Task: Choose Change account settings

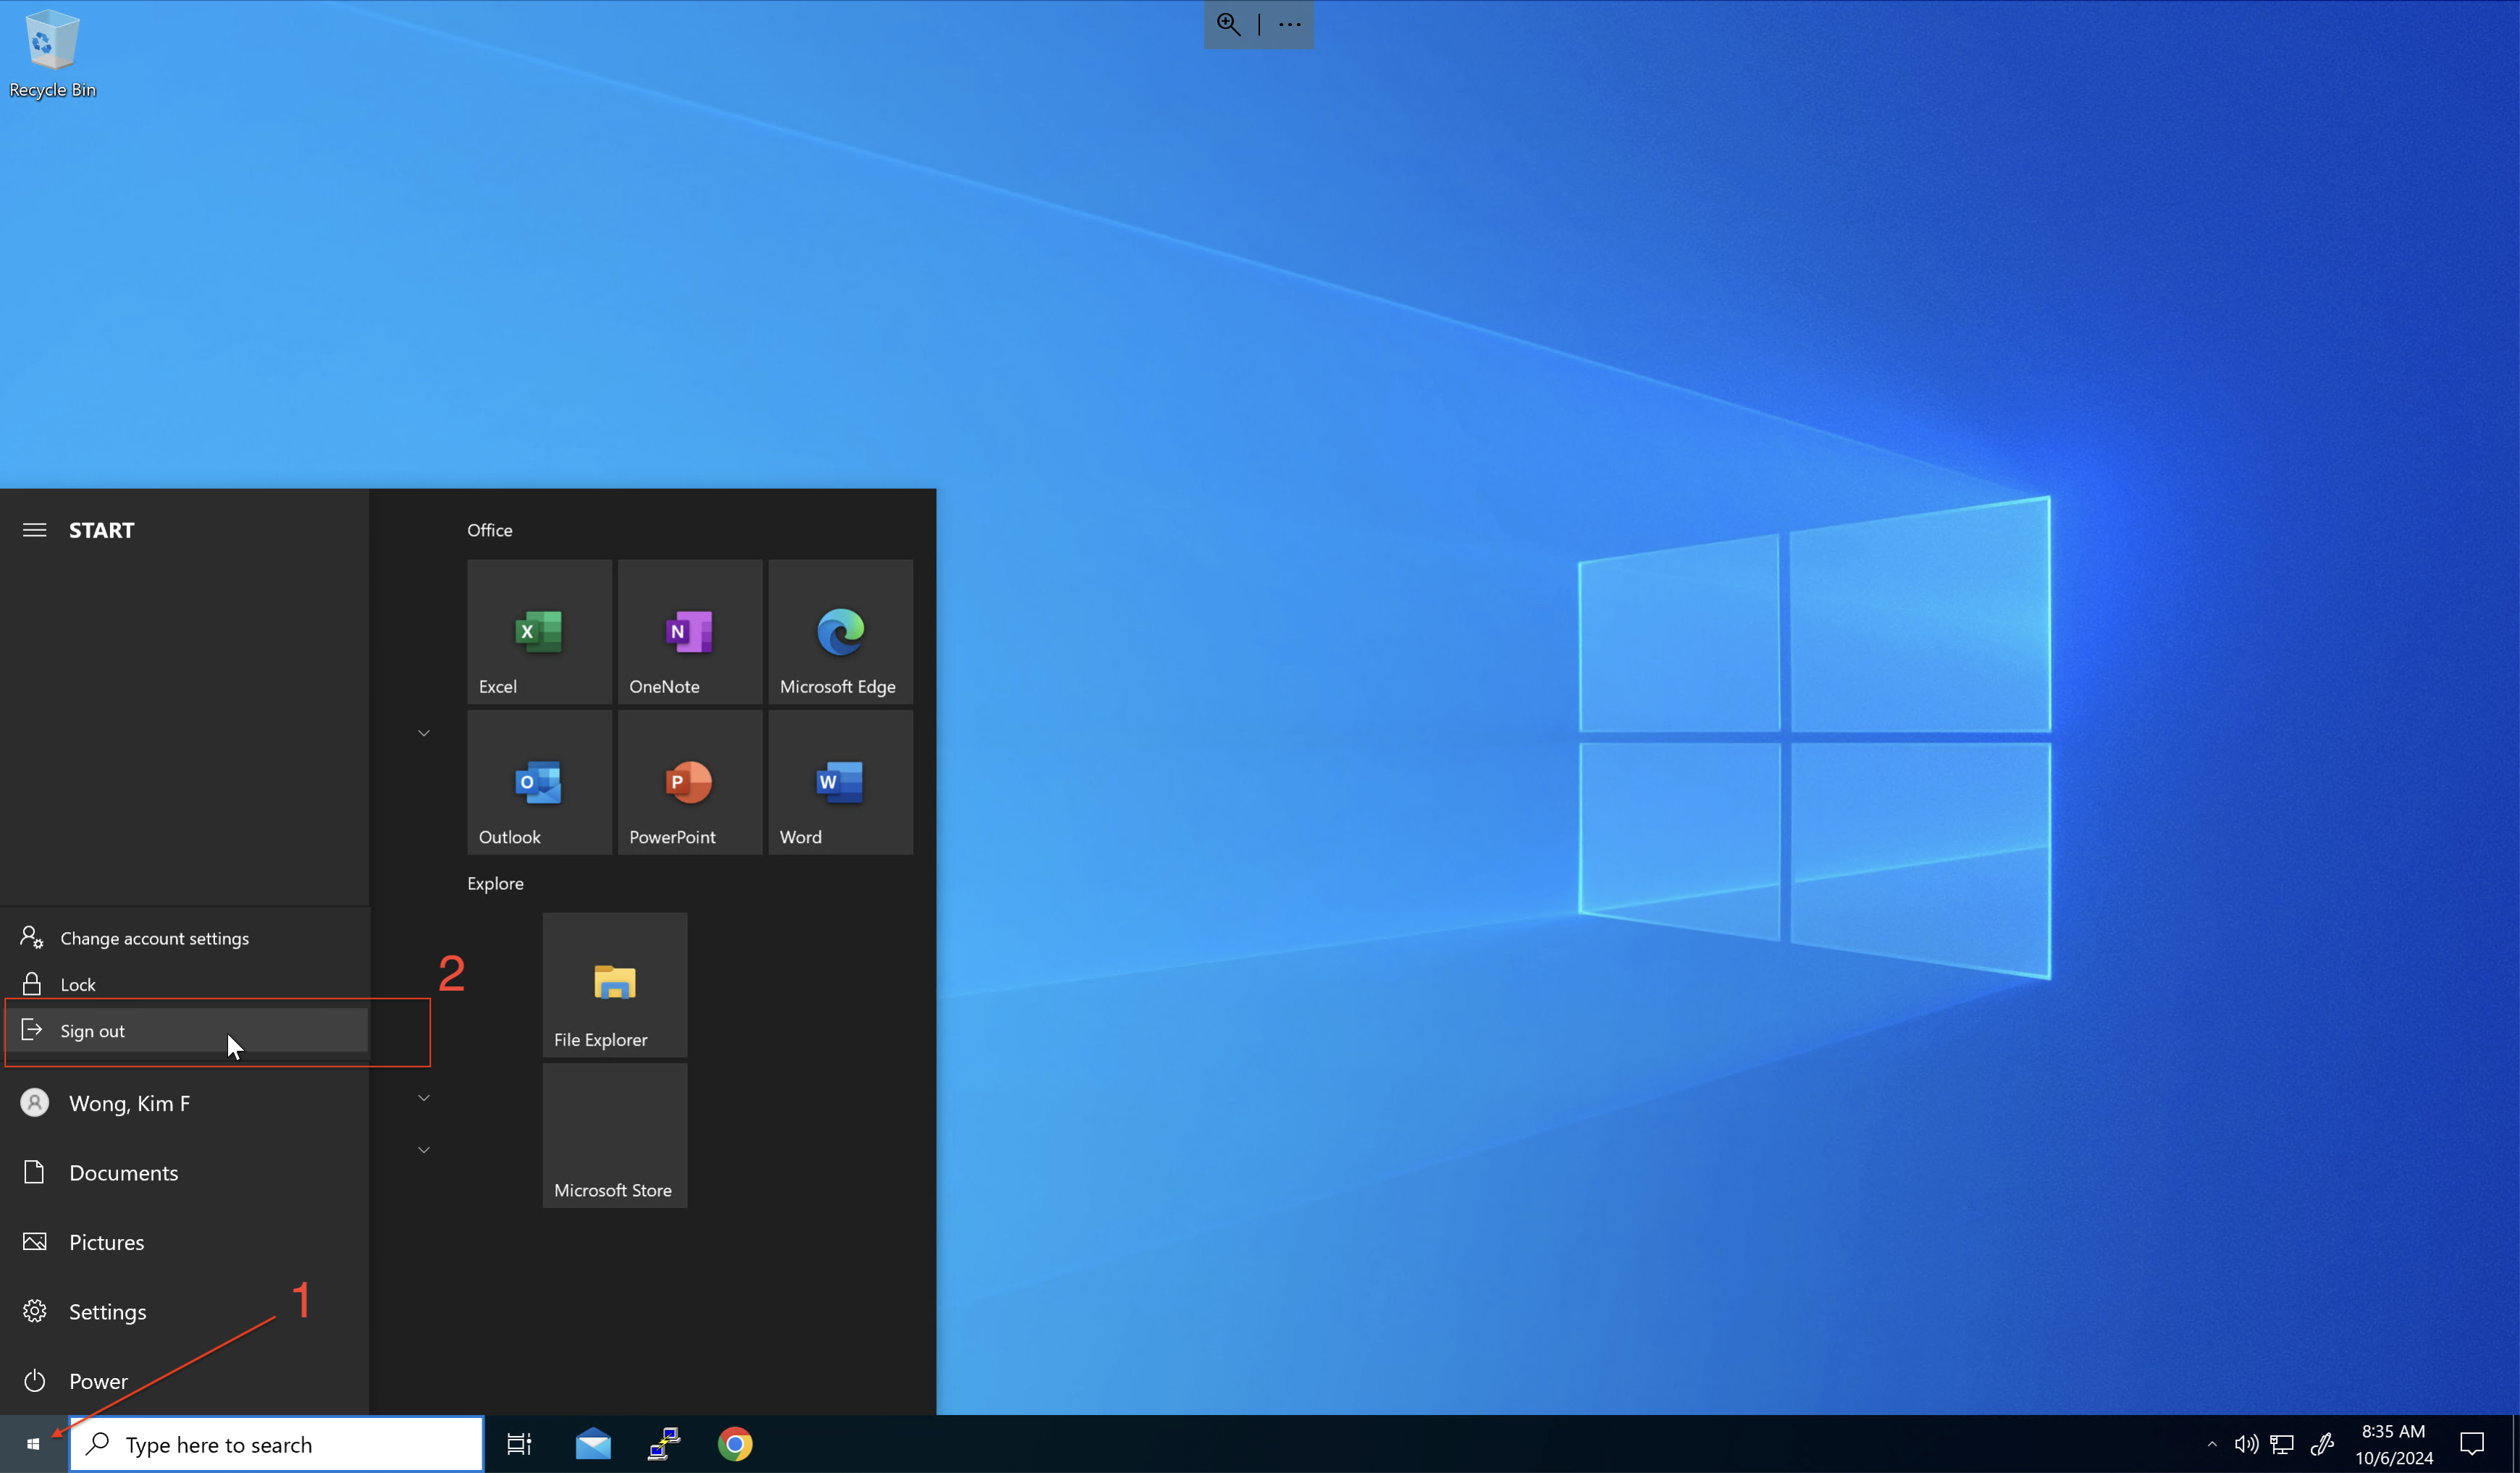Action: pyautogui.click(x=185, y=938)
